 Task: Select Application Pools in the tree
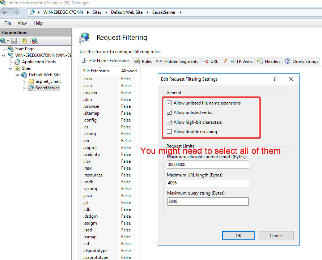coord(39,62)
